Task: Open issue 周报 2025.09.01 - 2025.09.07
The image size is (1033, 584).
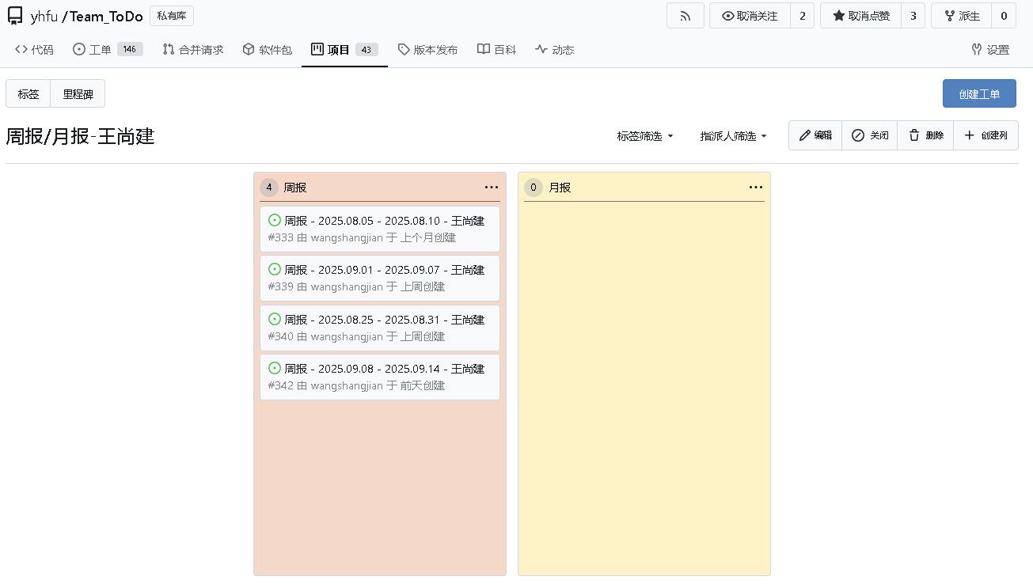Action: coord(384,270)
